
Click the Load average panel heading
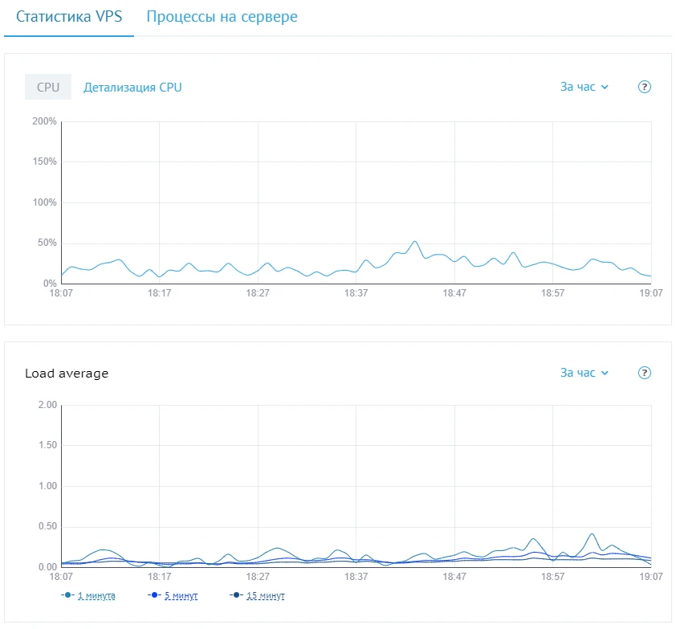(67, 373)
